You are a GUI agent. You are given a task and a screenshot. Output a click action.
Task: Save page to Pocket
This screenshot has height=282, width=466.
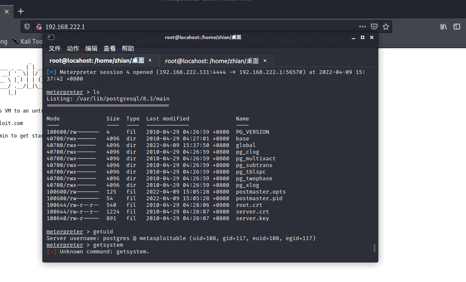[374, 26]
